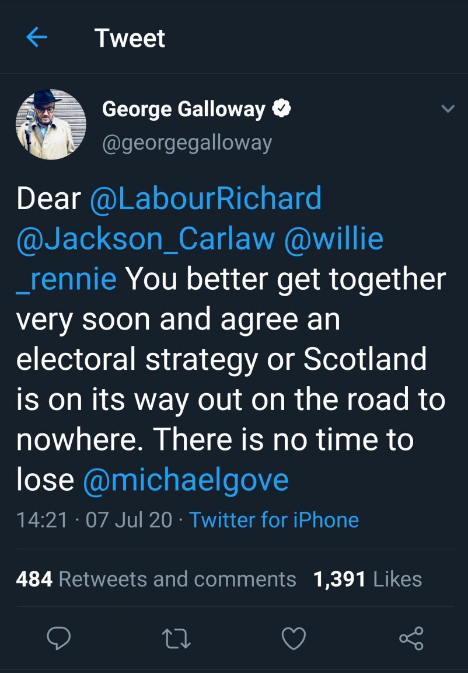
Task: Open the @michaelgove mention
Action: (x=186, y=480)
